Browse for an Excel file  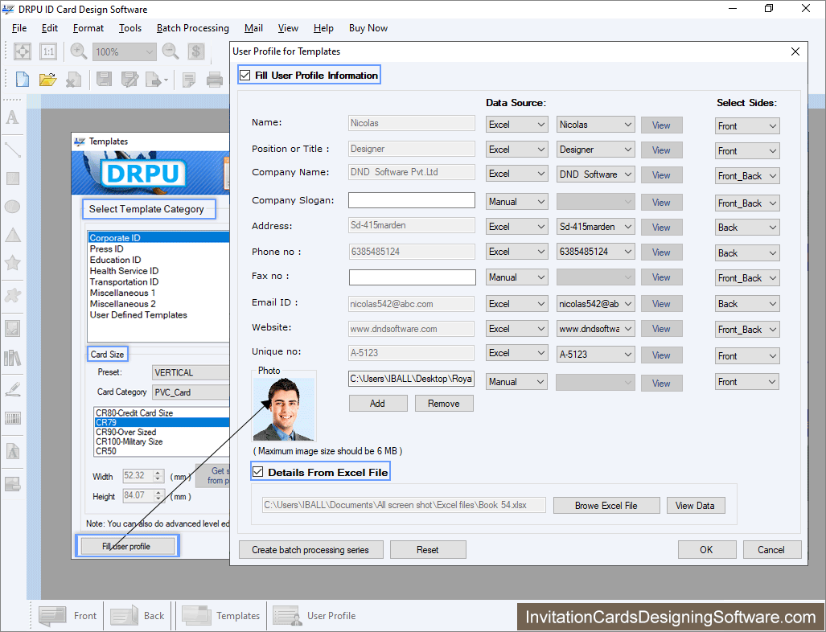[606, 505]
